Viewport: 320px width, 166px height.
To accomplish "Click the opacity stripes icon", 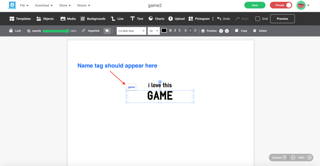I will pos(29,31).
